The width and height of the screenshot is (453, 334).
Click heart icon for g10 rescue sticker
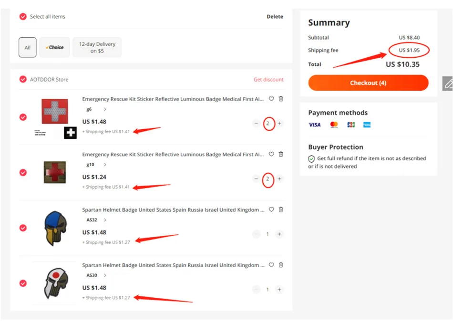271,154
